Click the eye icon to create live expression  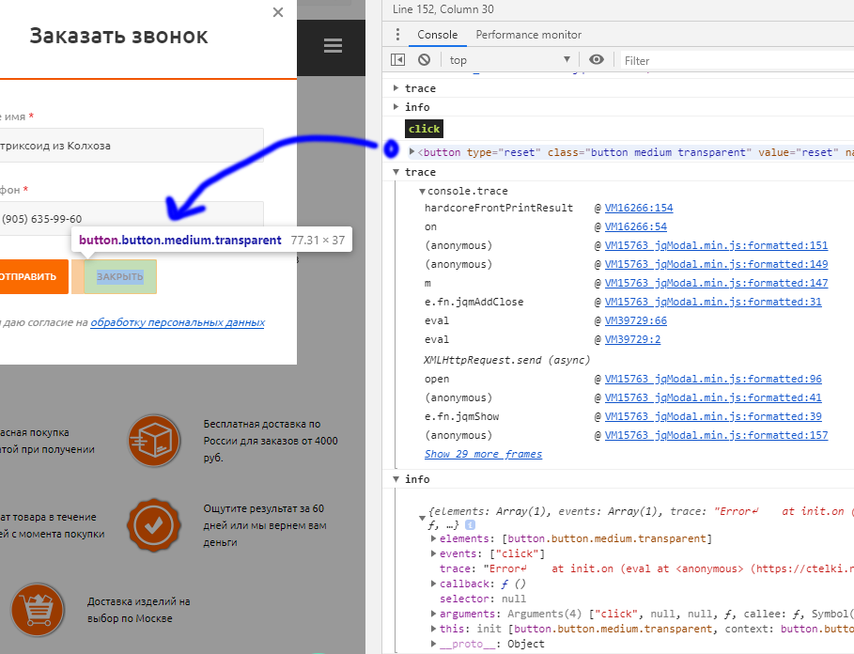coord(597,60)
